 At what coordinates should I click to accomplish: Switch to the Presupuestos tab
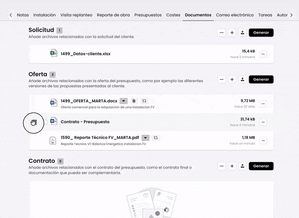[148, 15]
